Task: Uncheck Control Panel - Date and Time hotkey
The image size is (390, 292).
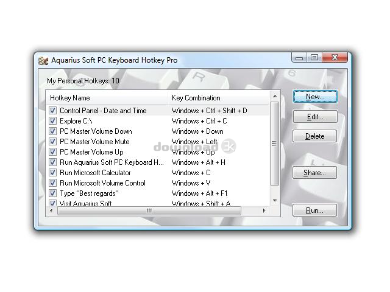Action: (x=52, y=111)
